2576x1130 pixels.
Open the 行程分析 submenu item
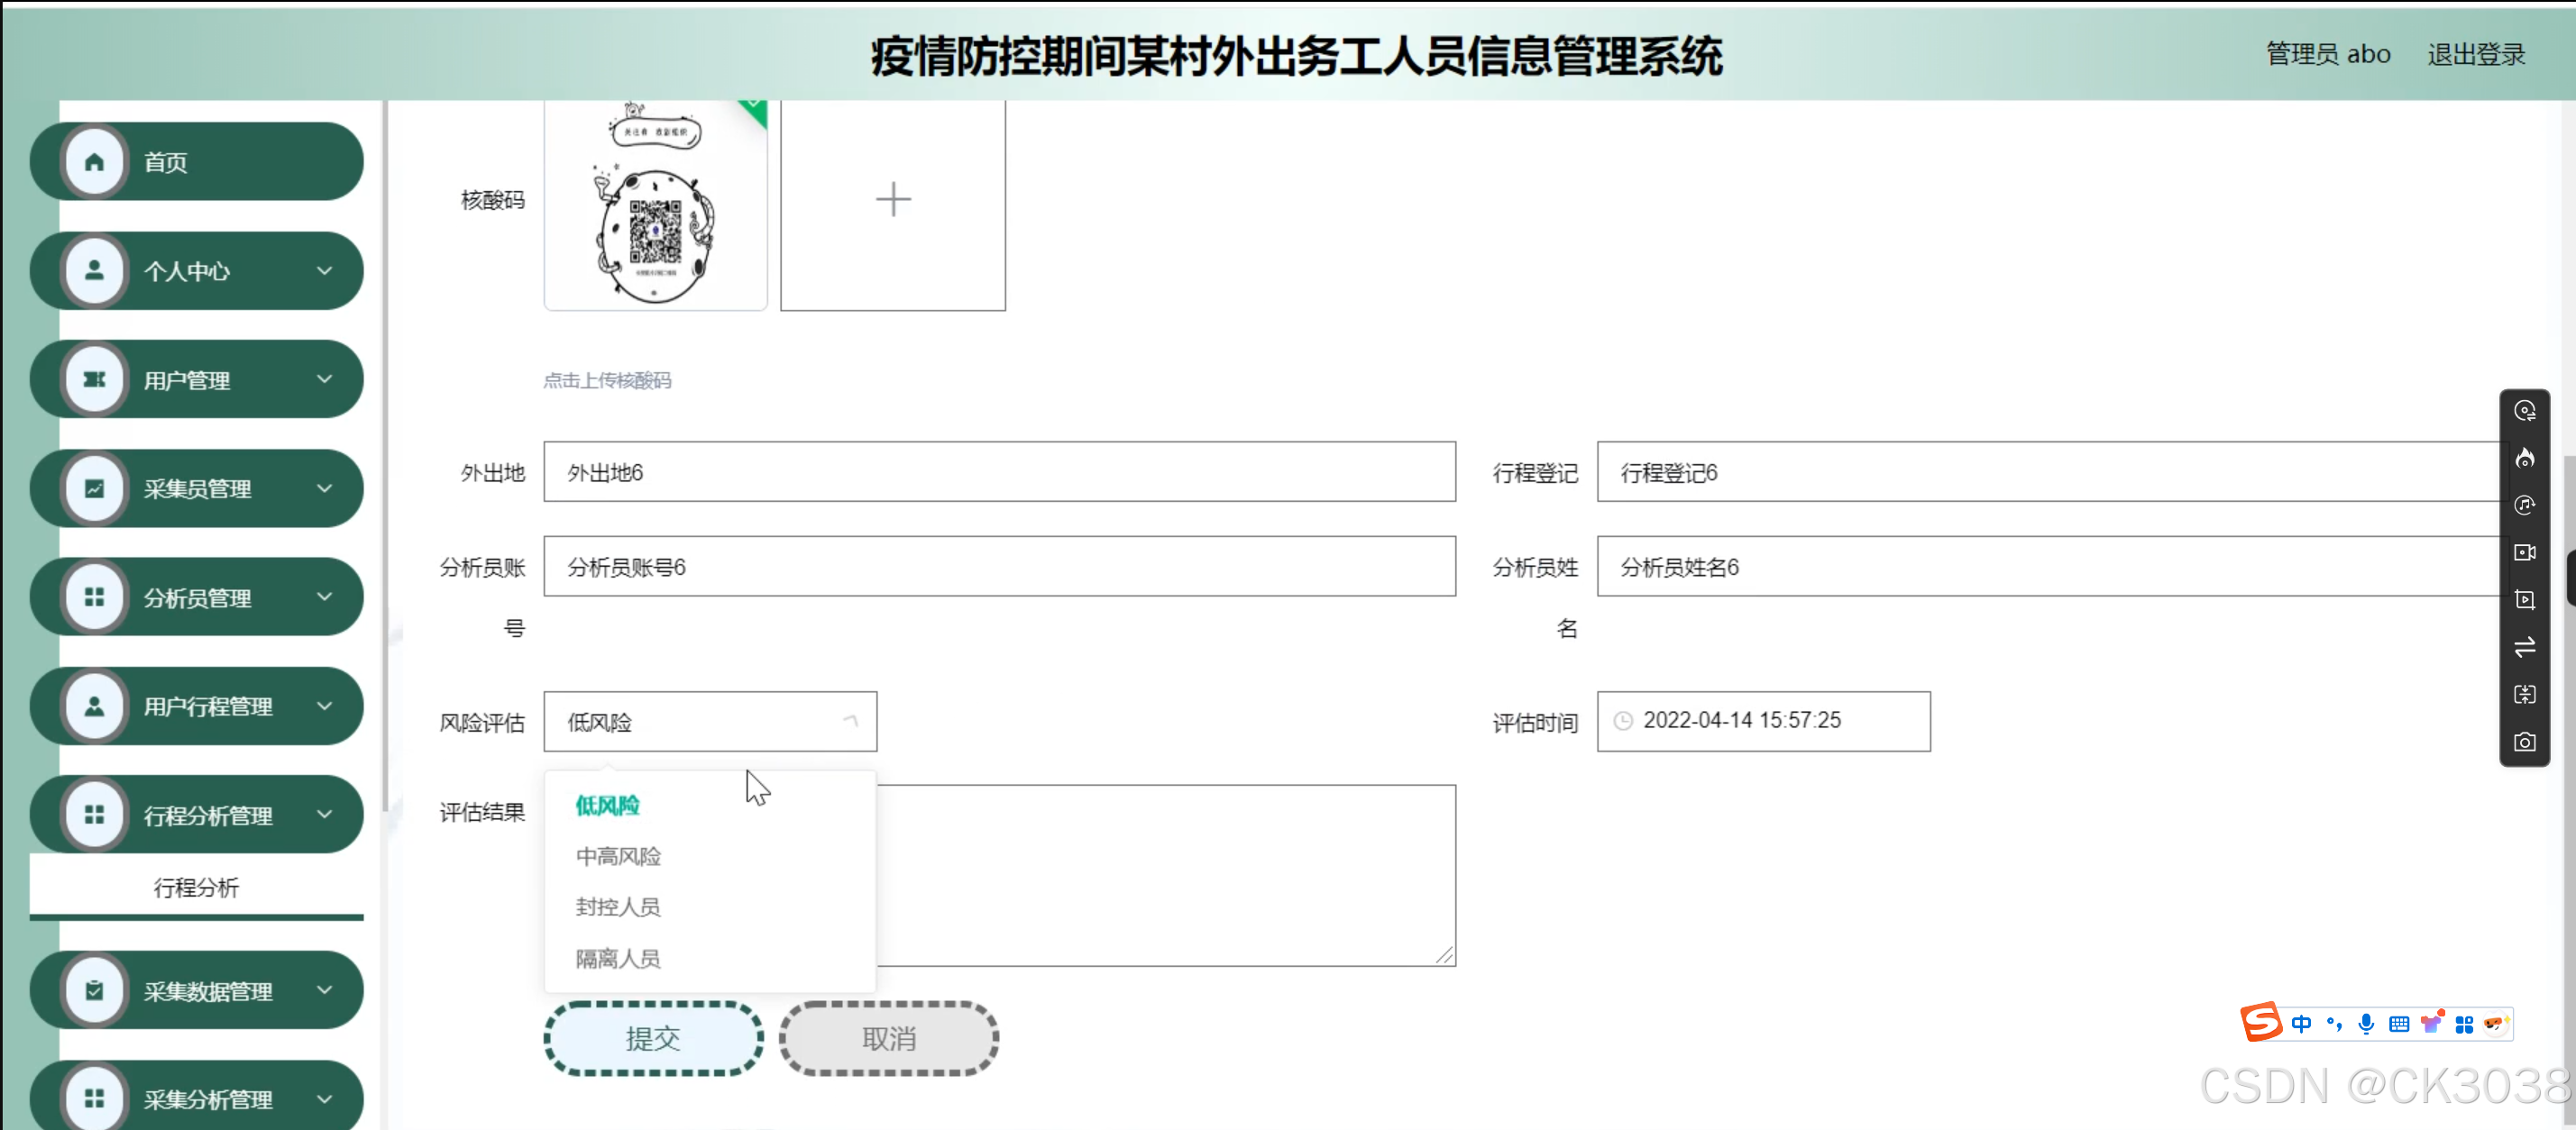click(x=196, y=888)
